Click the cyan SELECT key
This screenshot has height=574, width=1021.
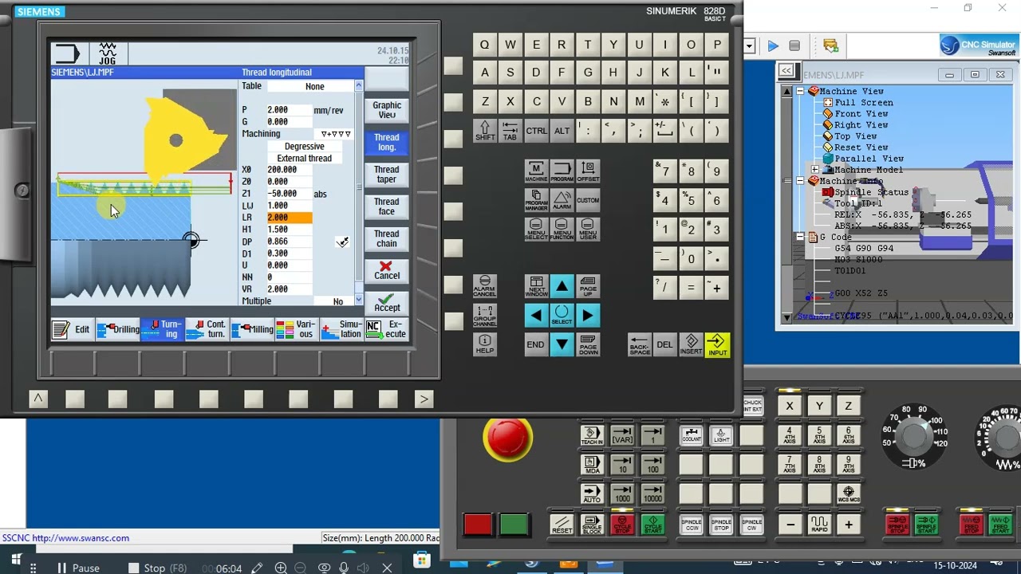(562, 316)
